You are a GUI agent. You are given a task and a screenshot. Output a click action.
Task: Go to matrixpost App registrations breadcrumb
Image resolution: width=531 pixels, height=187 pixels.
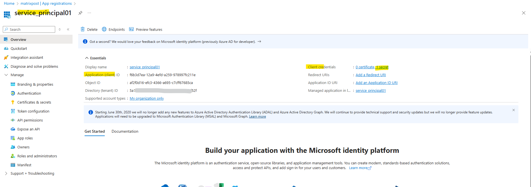[x=46, y=3]
